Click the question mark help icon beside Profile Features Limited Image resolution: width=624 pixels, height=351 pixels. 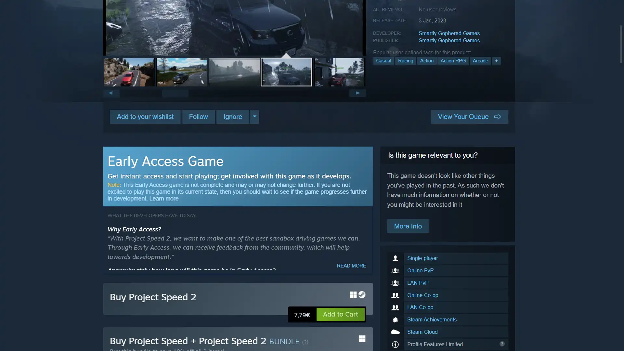point(502,344)
